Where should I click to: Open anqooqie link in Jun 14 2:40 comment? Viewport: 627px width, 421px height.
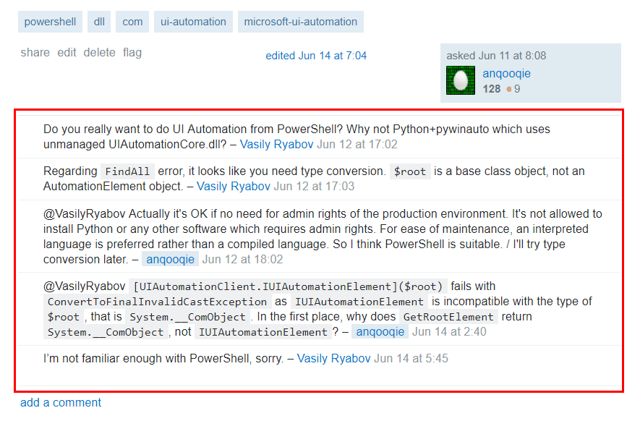[380, 331]
